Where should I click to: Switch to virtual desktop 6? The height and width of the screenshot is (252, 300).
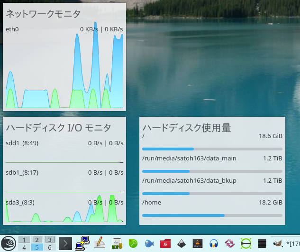50,247
